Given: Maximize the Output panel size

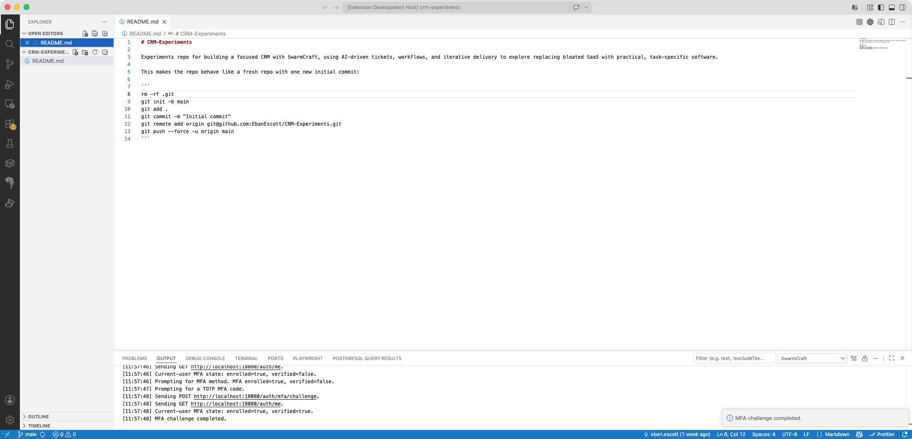Looking at the screenshot, I should pos(892,358).
